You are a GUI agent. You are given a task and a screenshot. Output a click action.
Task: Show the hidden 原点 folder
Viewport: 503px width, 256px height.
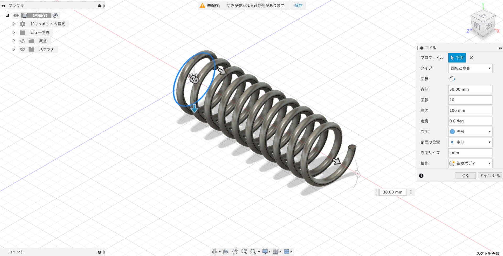pos(23,41)
